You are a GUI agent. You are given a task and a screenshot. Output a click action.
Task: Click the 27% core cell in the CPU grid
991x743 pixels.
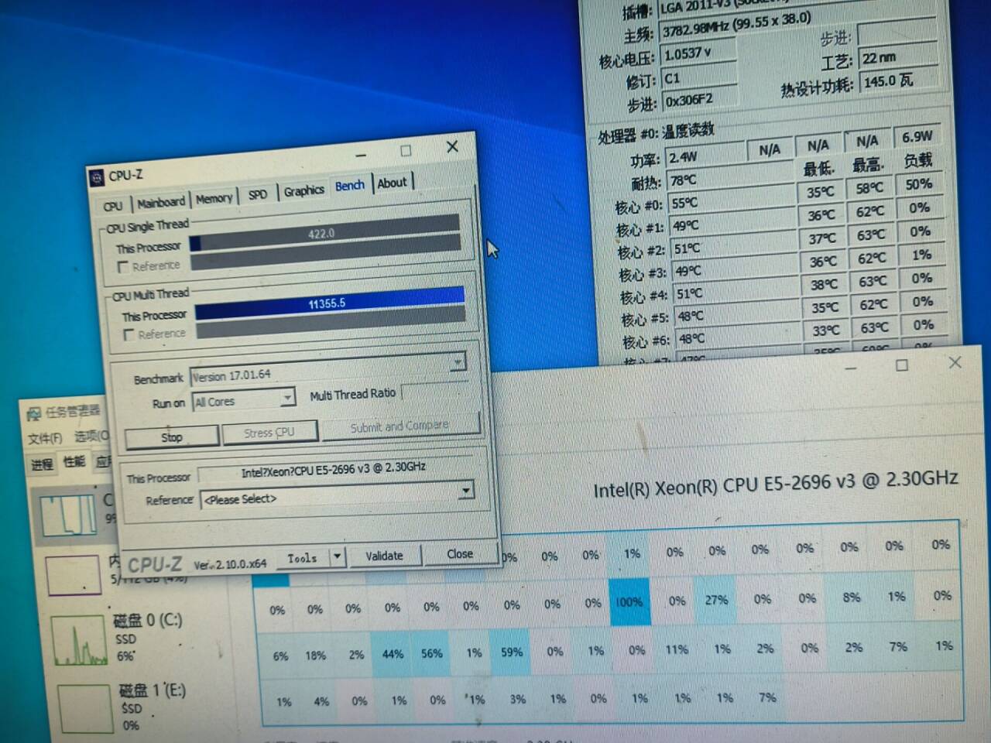point(716,600)
